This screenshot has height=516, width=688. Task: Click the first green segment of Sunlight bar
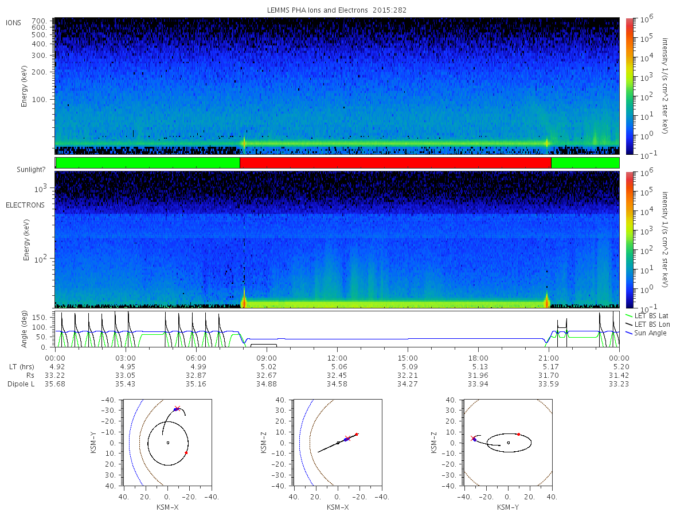(148, 163)
